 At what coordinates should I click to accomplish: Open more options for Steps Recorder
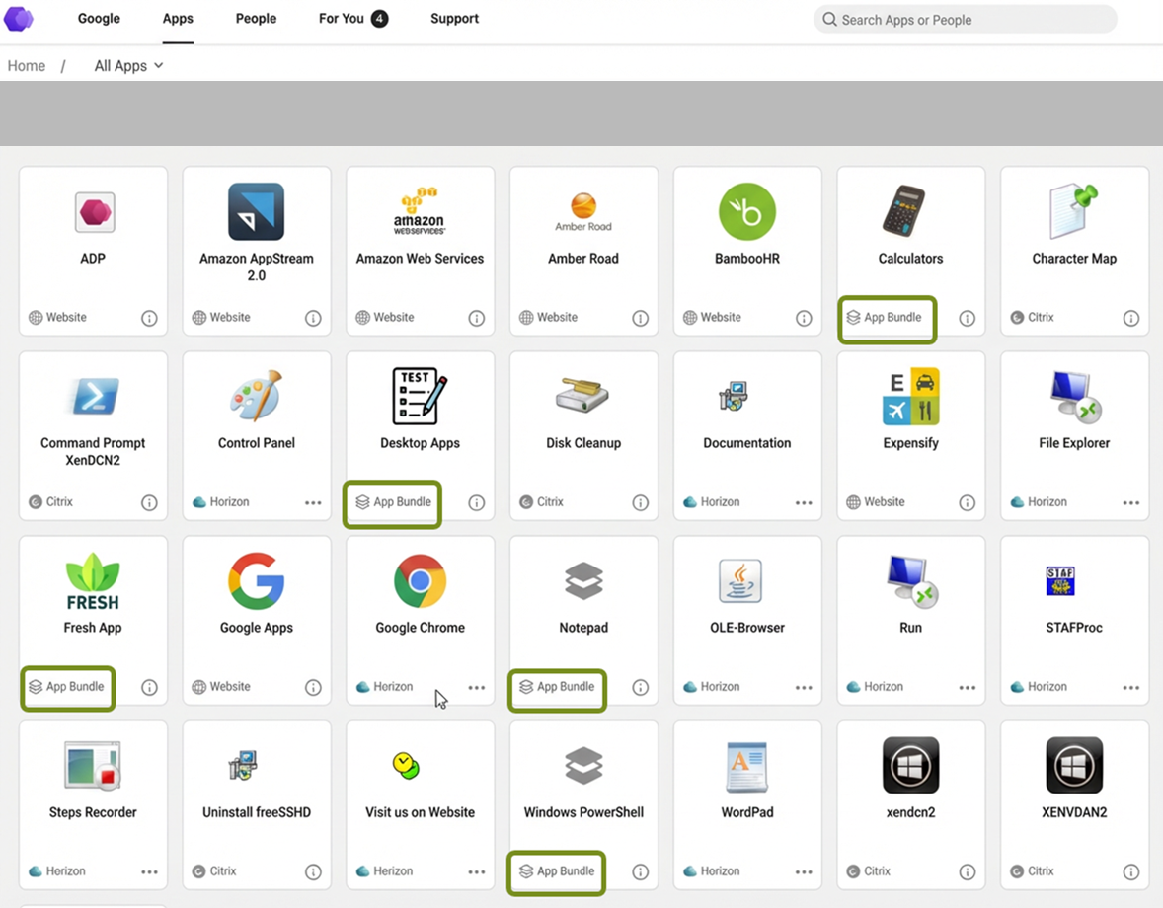pyautogui.click(x=149, y=871)
